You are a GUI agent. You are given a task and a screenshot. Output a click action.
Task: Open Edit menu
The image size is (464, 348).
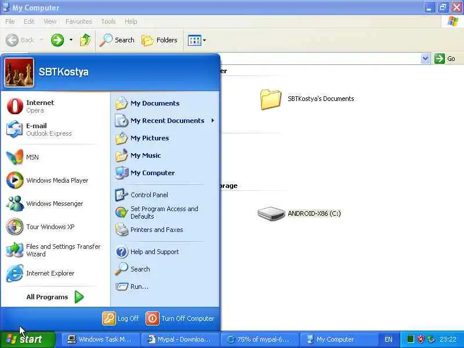[x=28, y=21]
